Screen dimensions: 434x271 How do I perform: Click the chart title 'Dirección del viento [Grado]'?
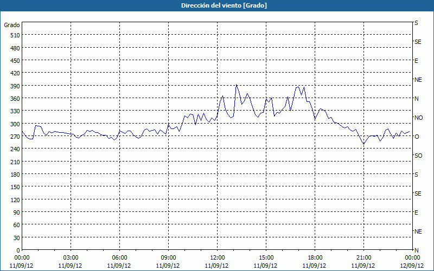click(x=224, y=5)
